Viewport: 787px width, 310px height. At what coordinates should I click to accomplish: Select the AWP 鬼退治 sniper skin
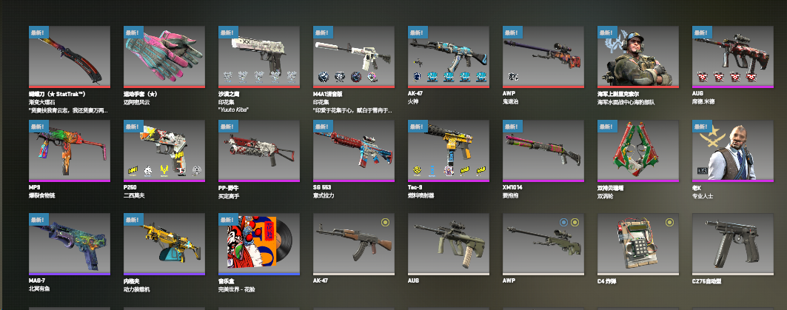(543, 57)
